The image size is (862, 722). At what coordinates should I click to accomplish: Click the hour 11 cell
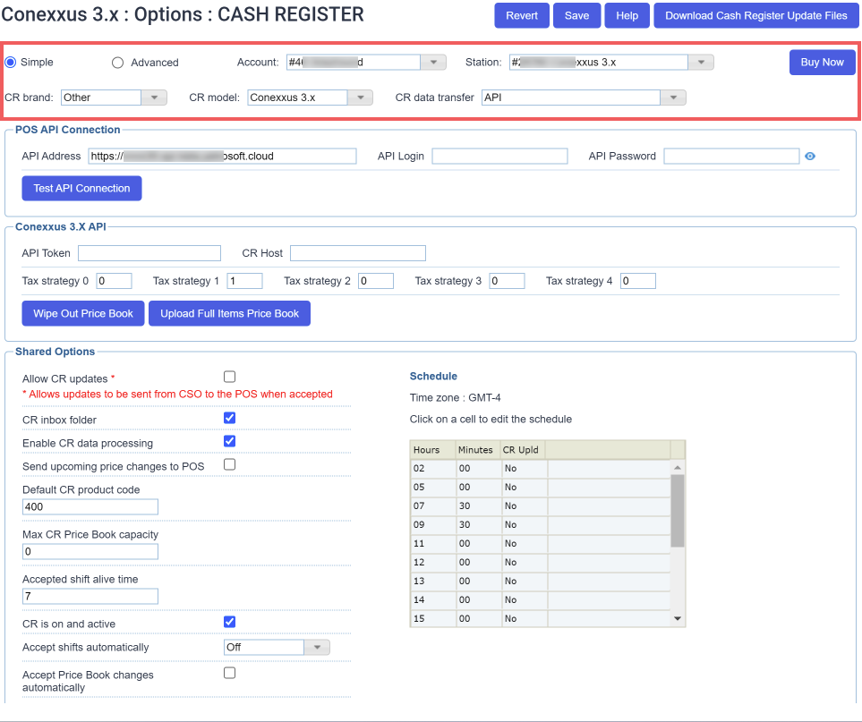coord(432,543)
